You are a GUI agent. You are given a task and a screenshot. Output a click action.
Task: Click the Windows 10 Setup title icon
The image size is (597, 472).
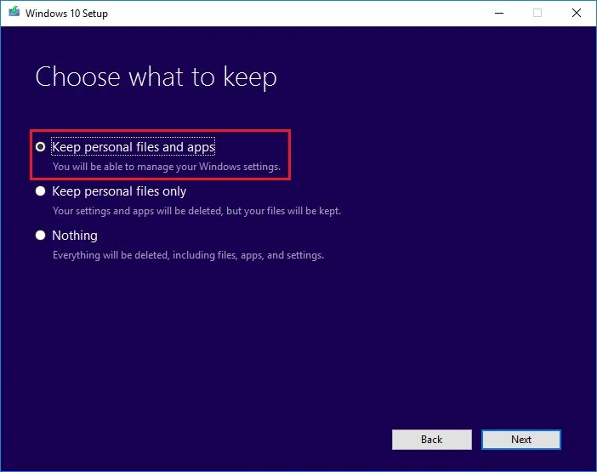pyautogui.click(x=14, y=12)
